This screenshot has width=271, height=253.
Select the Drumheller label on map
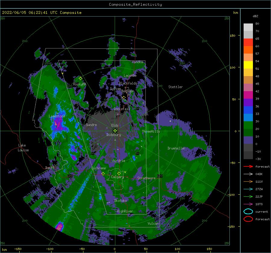(176, 148)
